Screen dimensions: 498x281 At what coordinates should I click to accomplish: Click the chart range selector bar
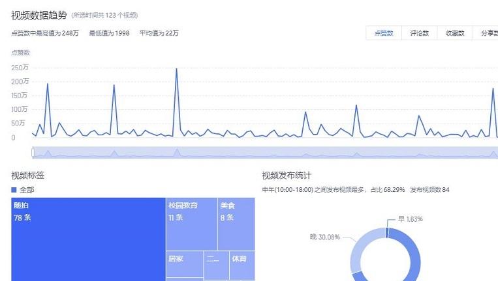(265, 152)
